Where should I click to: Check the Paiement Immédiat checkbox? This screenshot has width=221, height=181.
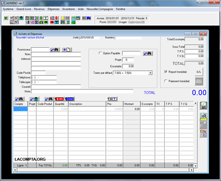(x=166, y=81)
